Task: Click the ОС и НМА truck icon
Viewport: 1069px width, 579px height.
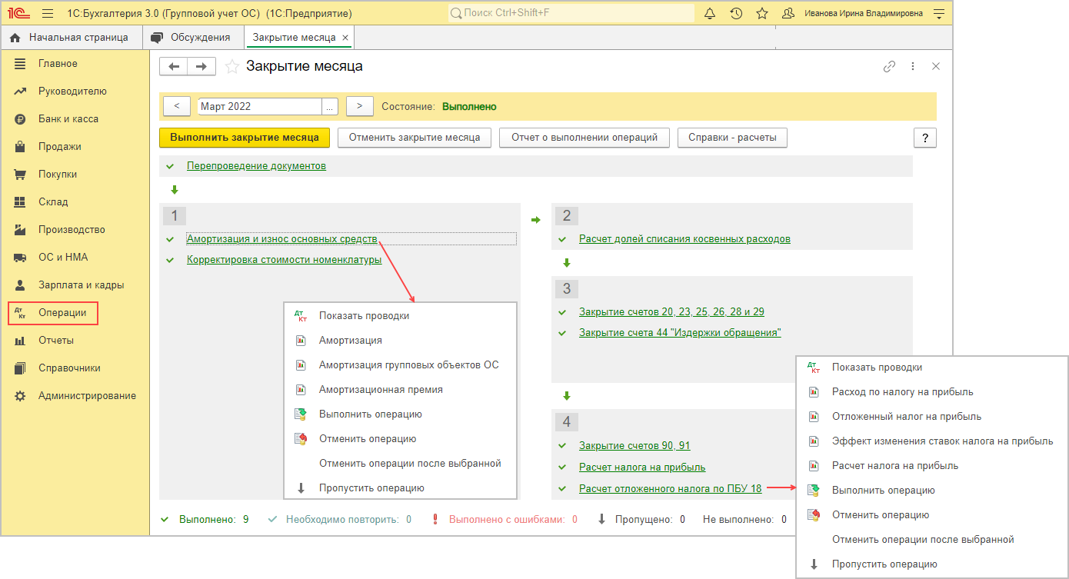Action: coord(21,257)
